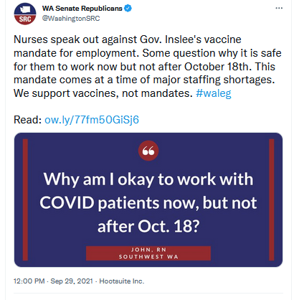
Task: Click 'Why am I okay to work with' headline
Action: click(x=148, y=179)
